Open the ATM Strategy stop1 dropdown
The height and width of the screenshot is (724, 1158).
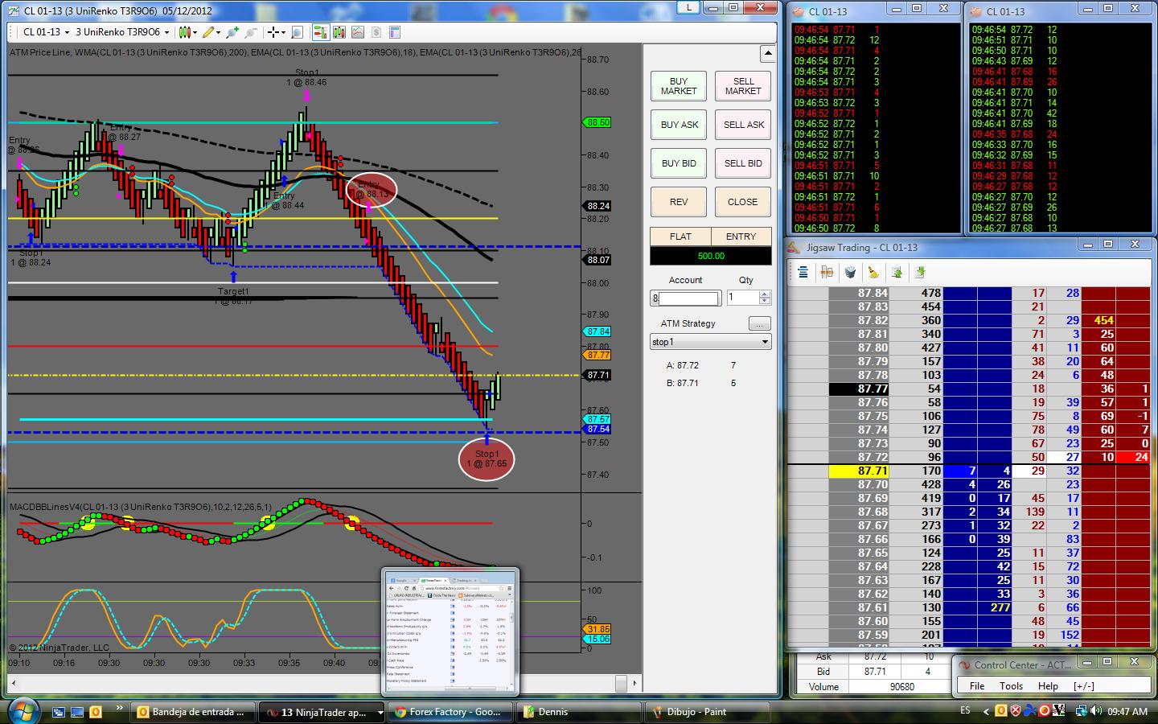[710, 342]
